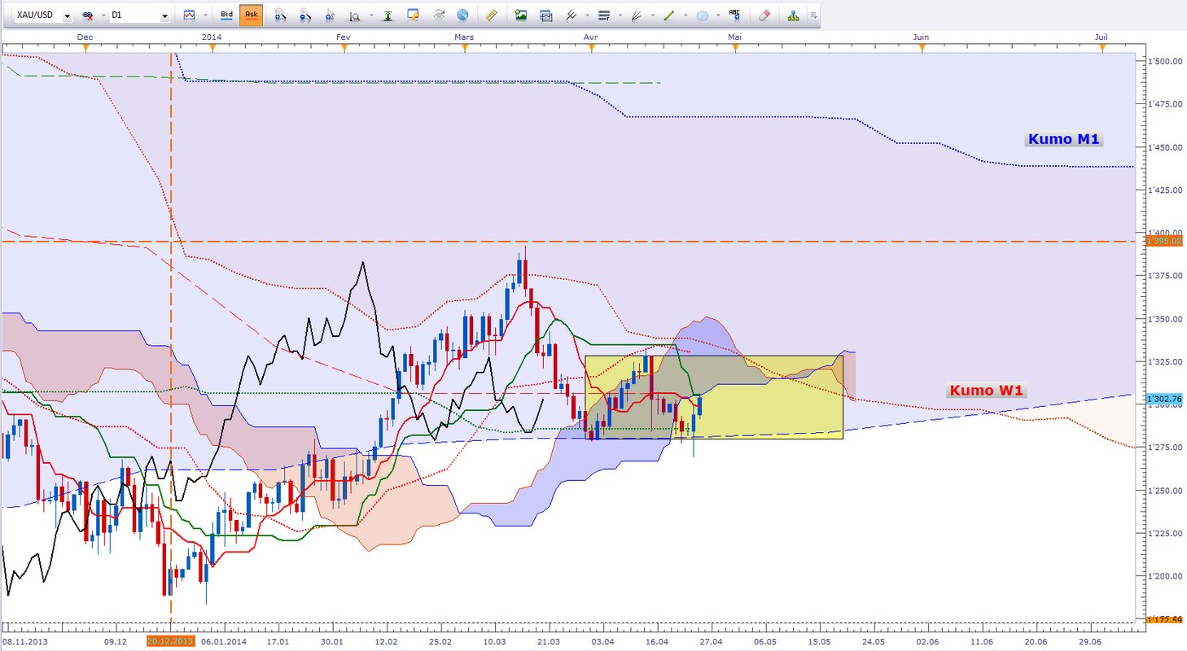Click the highlighted 20.12.2013 date marker
This screenshot has height=651, width=1187.
171,641
